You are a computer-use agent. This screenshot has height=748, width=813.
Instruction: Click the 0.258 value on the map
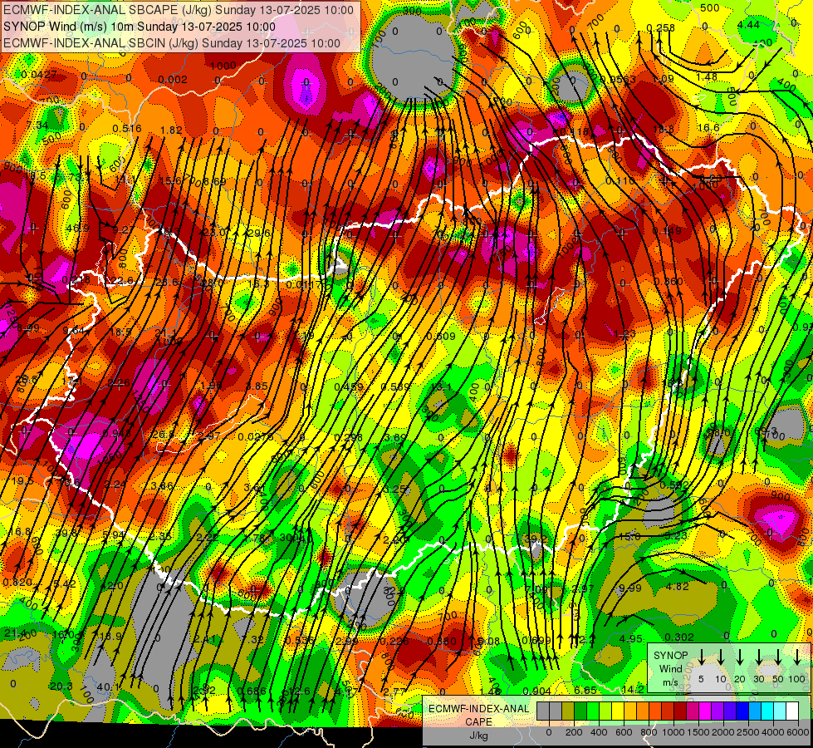click(661, 28)
